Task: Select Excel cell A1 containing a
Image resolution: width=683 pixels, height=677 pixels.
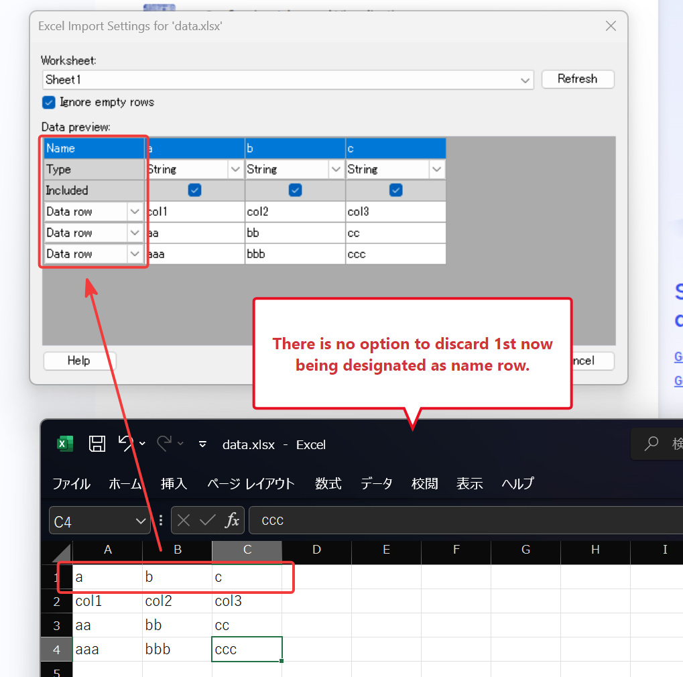Action: coord(108,577)
